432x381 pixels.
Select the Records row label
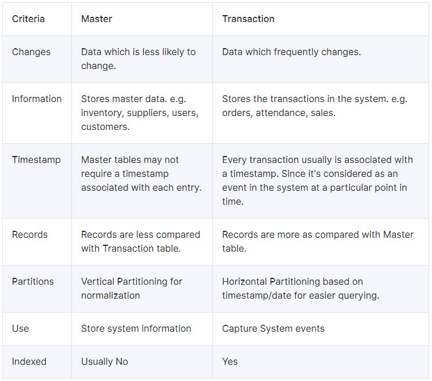[30, 235]
